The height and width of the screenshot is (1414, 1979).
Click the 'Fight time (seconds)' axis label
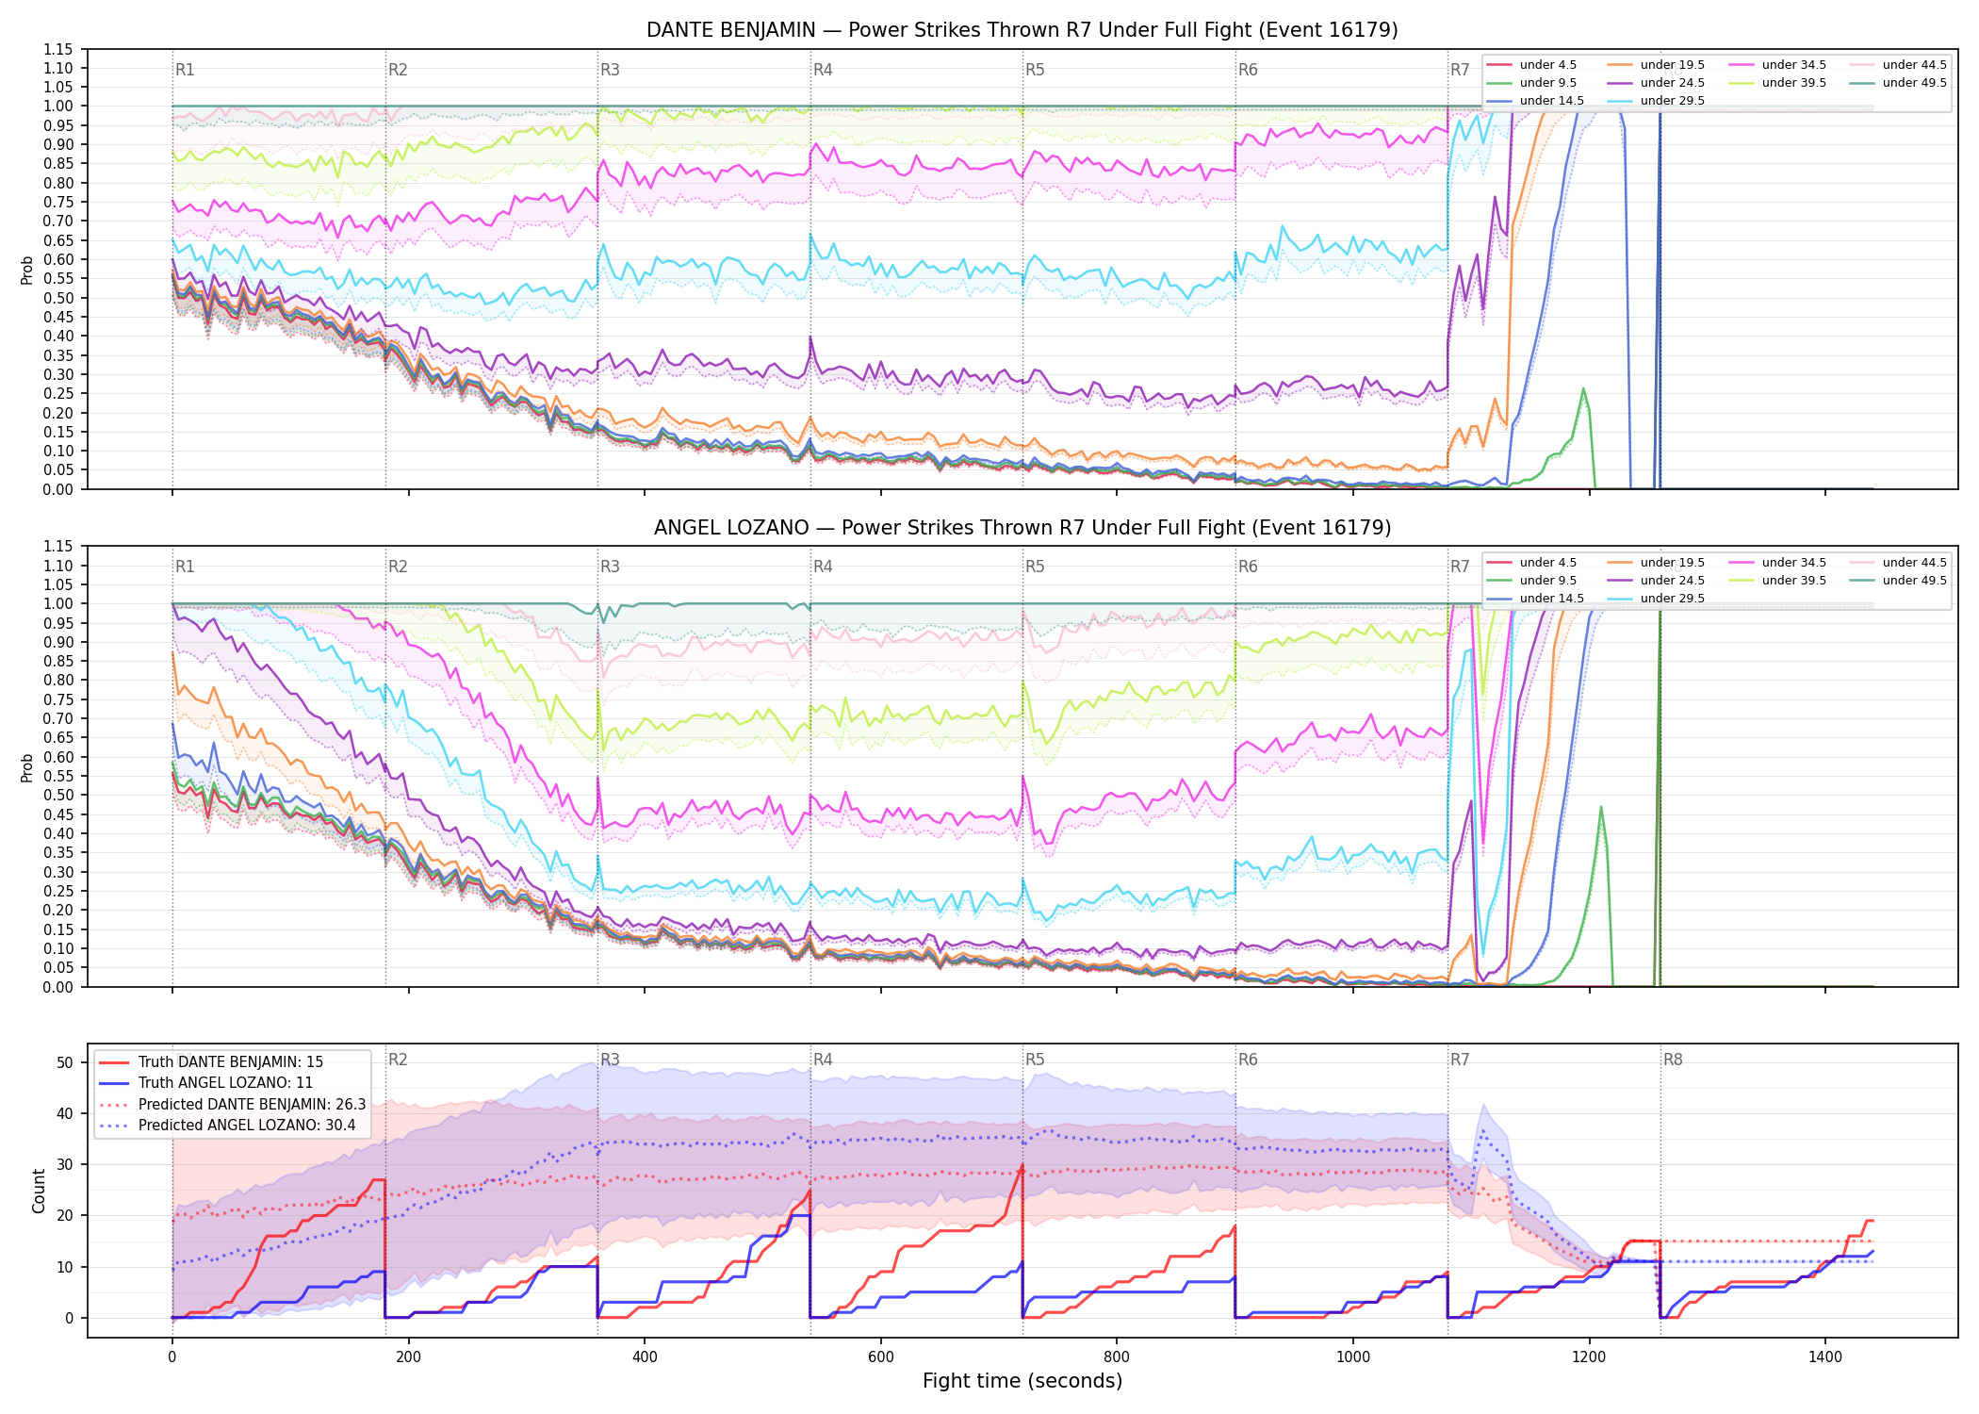pyautogui.click(x=1022, y=1381)
